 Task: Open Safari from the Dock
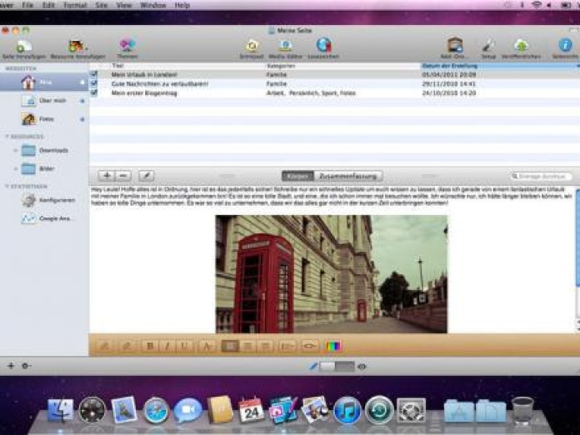pyautogui.click(x=156, y=410)
